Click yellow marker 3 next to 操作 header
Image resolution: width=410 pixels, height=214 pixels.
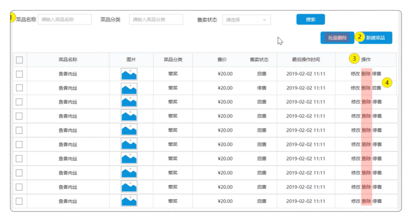(x=354, y=59)
